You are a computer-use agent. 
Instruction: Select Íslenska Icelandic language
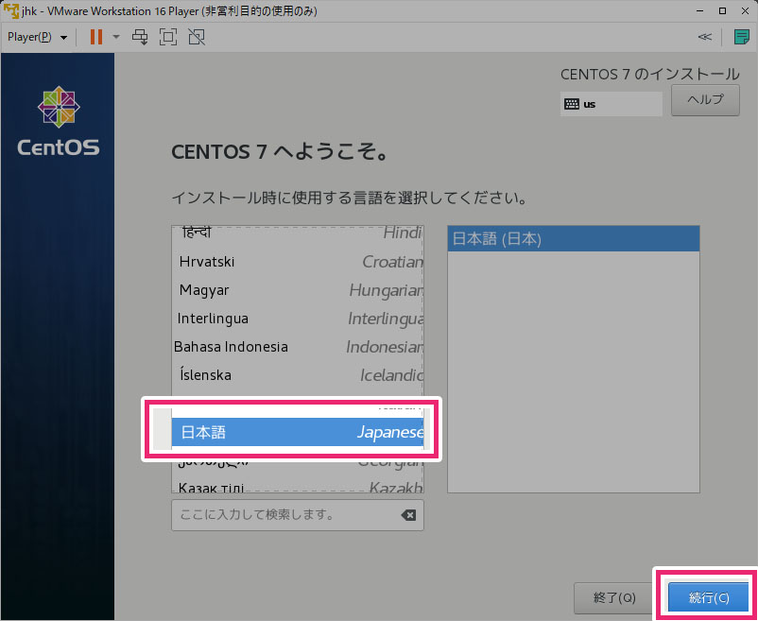click(x=298, y=375)
